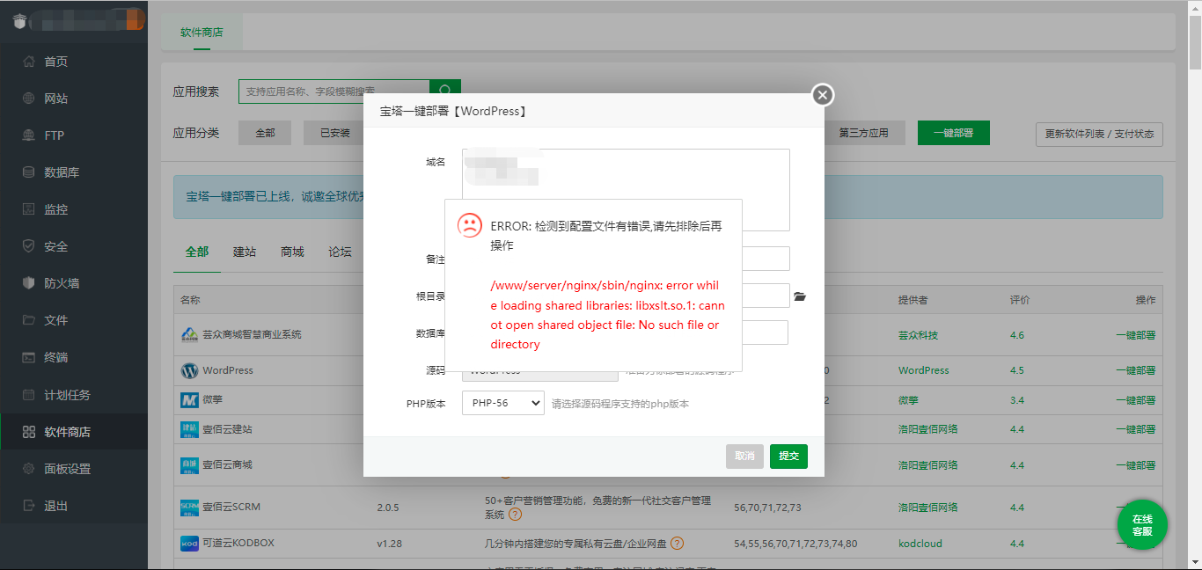The height and width of the screenshot is (570, 1202).
Task: Click 更新软件列表 / 支付状态 button
Action: pyautogui.click(x=1099, y=135)
